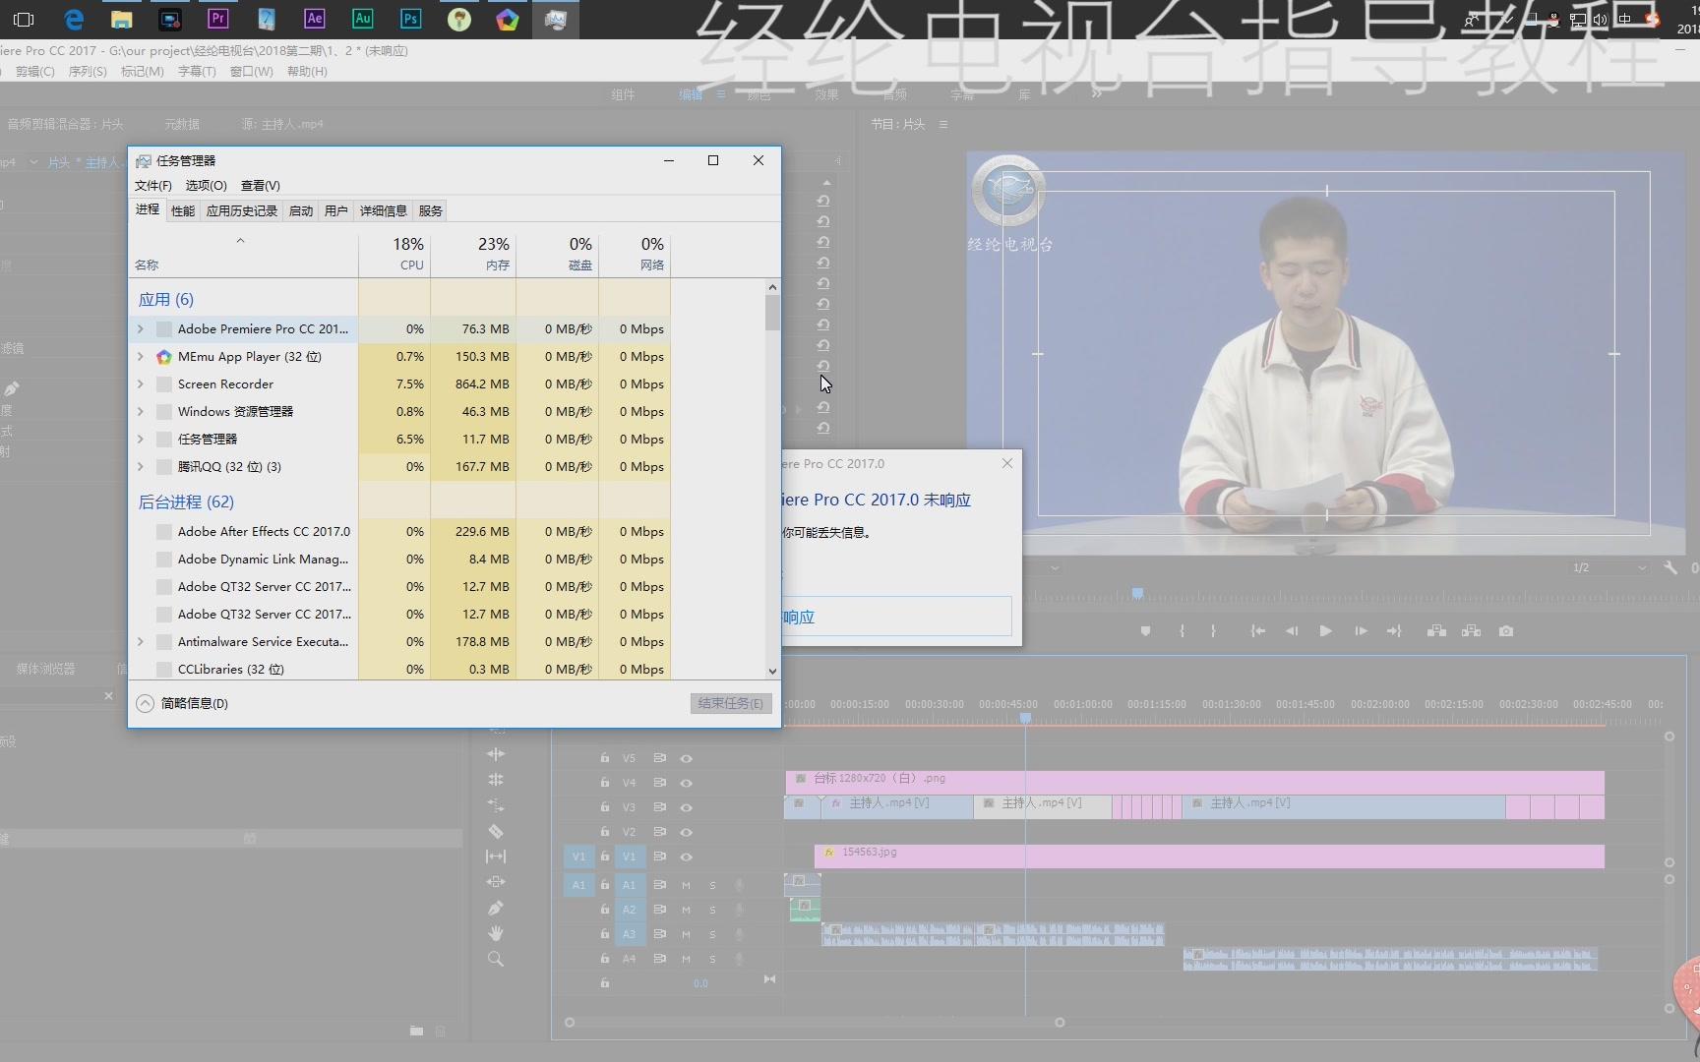The height and width of the screenshot is (1062, 1700).
Task: Click the Premiere Pro taskbar icon
Action: 218,19
